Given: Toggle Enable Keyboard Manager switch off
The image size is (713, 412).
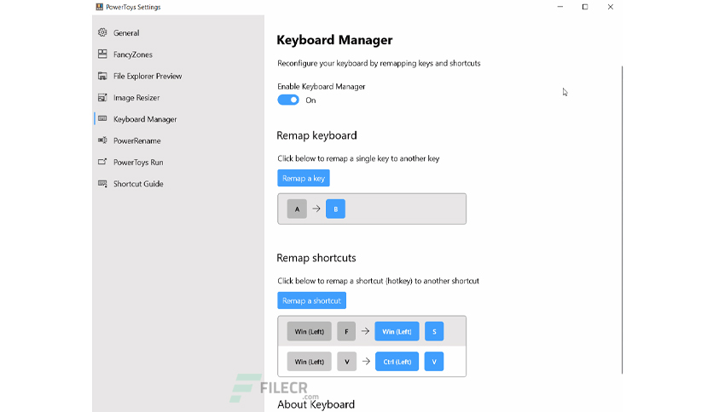Looking at the screenshot, I should tap(288, 100).
